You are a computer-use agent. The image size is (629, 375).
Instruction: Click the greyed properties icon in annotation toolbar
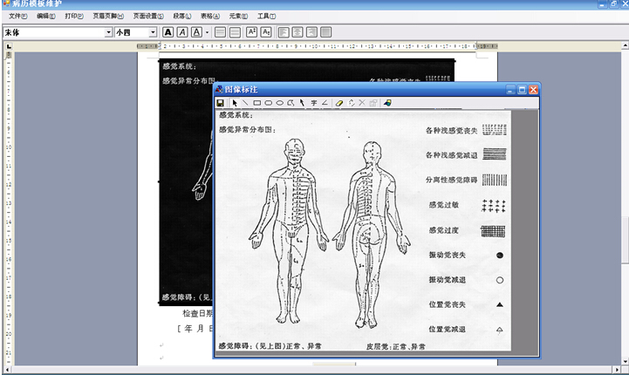(x=373, y=103)
